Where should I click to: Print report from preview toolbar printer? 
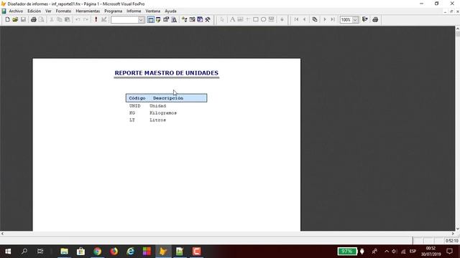pyautogui.click(x=375, y=19)
